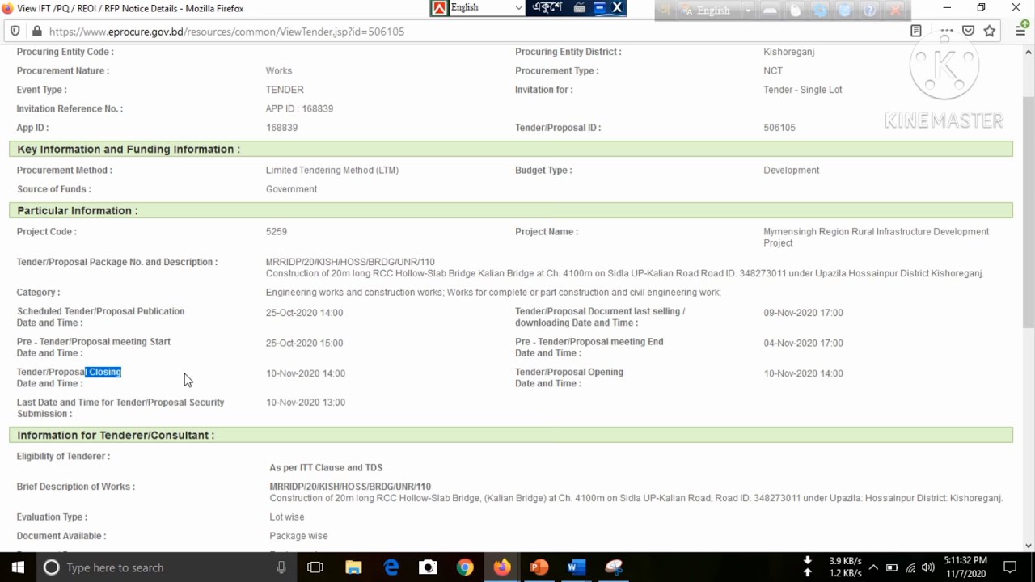Image resolution: width=1035 pixels, height=582 pixels.
Task: Click scrollbar down arrow
Action: (1028, 545)
